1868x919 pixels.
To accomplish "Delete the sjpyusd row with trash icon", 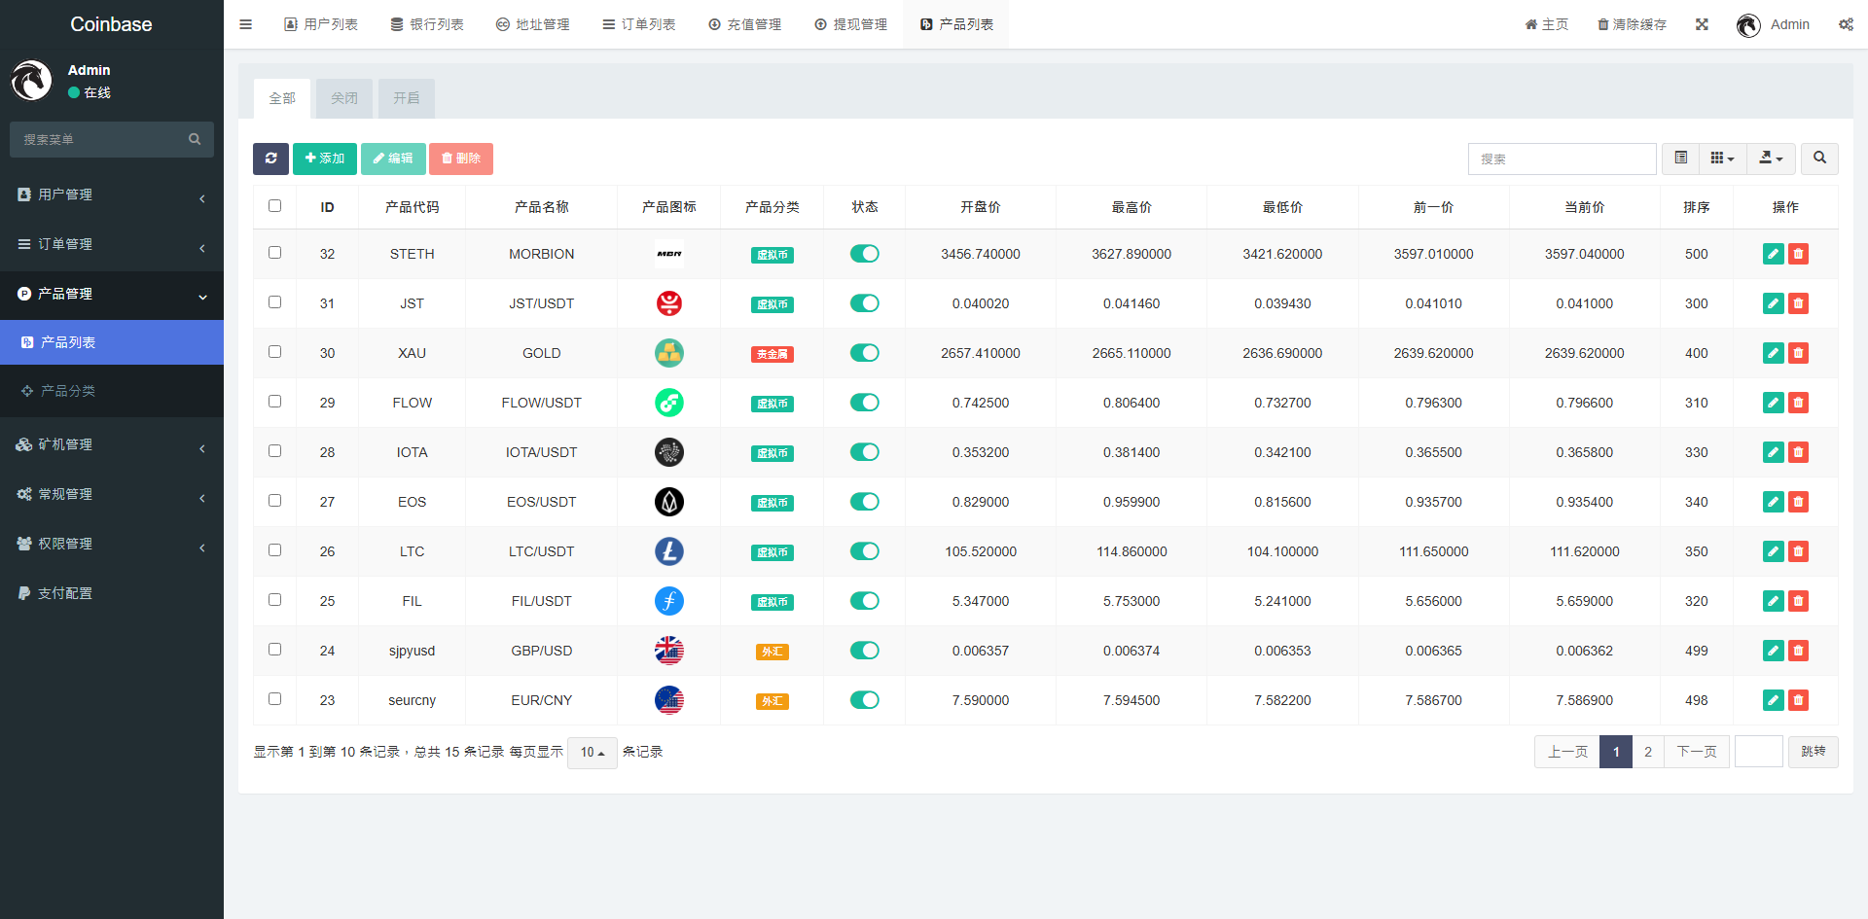I will tap(1798, 651).
